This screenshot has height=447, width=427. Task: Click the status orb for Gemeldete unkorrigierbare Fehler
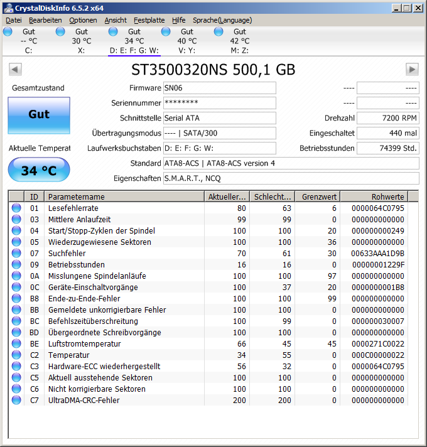pyautogui.click(x=16, y=310)
